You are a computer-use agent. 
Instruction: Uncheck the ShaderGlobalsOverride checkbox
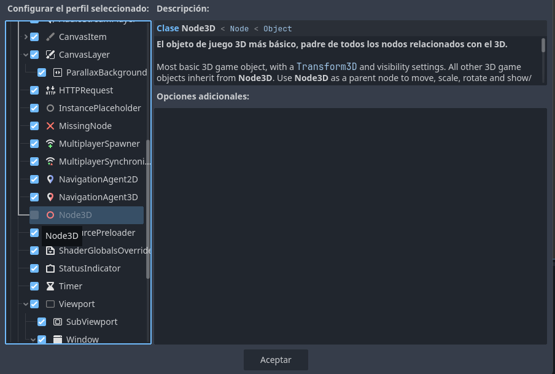tap(34, 251)
